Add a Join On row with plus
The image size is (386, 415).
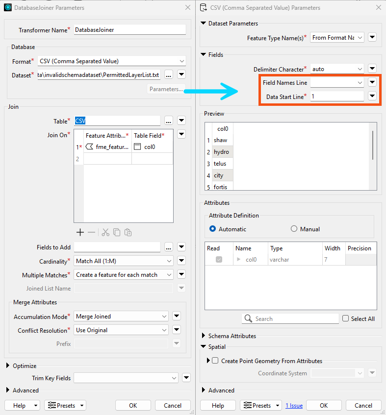click(x=80, y=232)
